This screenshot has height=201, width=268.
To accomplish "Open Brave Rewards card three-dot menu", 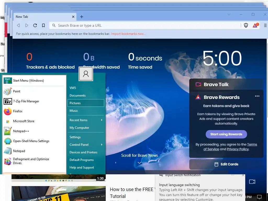I will 257,96.
